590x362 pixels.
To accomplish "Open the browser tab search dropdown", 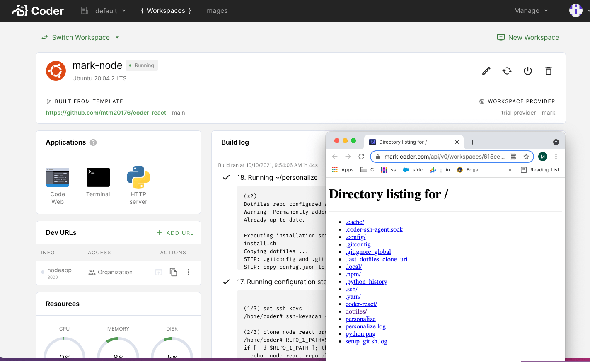I will click(556, 142).
